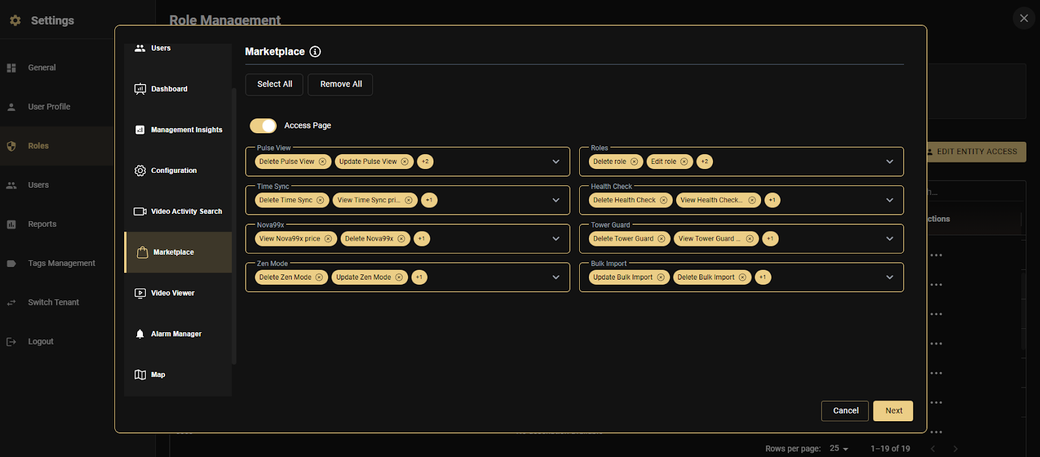Toggle the Access Page switch off

point(263,125)
